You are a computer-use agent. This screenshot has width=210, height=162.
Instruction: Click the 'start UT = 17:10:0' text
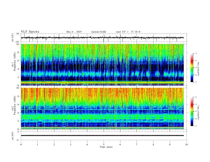point(128,32)
